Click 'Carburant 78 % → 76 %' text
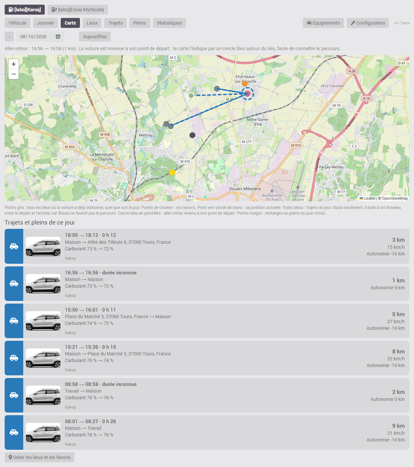The height and width of the screenshot is (467, 414). tap(89, 435)
